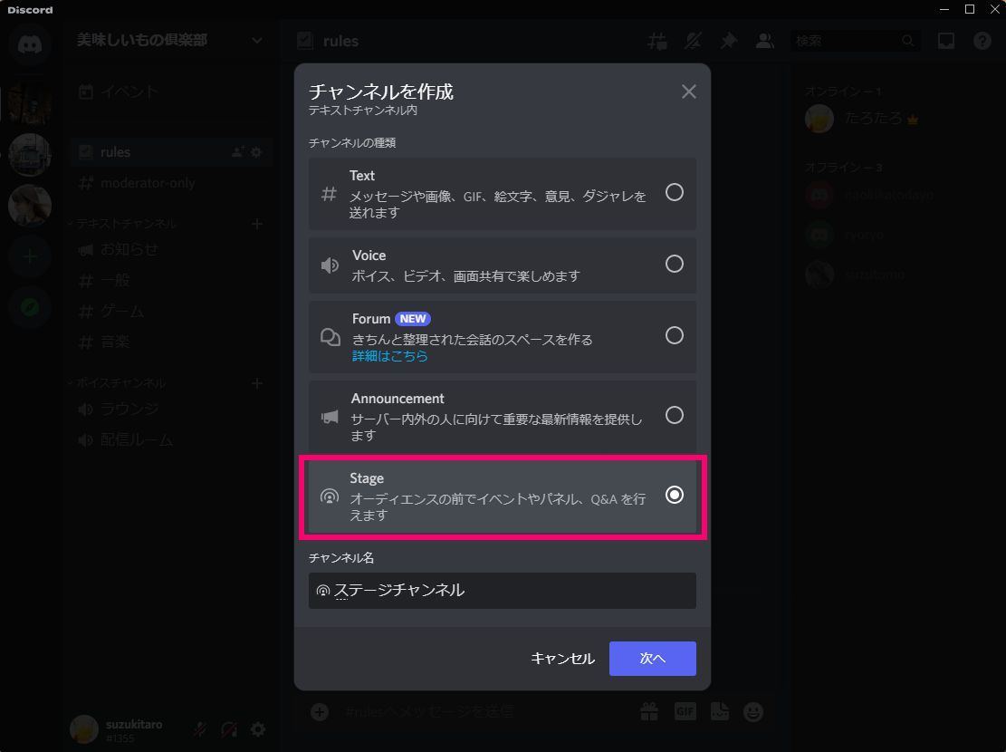Select the rules channel in the sidebar
This screenshot has height=752, width=1006.
coord(171,152)
